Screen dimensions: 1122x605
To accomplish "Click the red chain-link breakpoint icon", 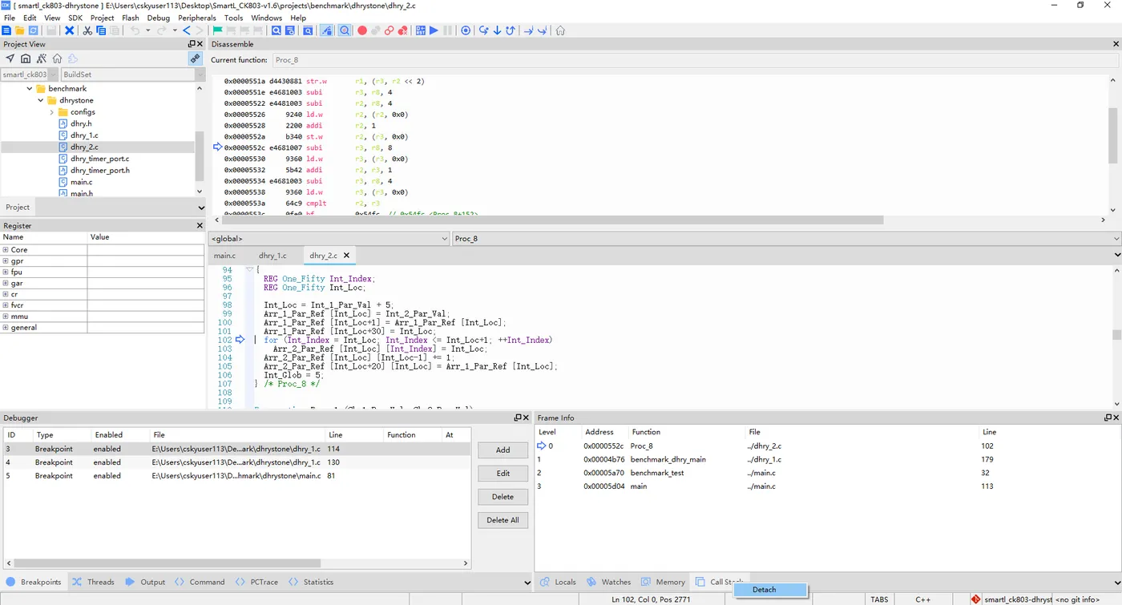I will (389, 30).
